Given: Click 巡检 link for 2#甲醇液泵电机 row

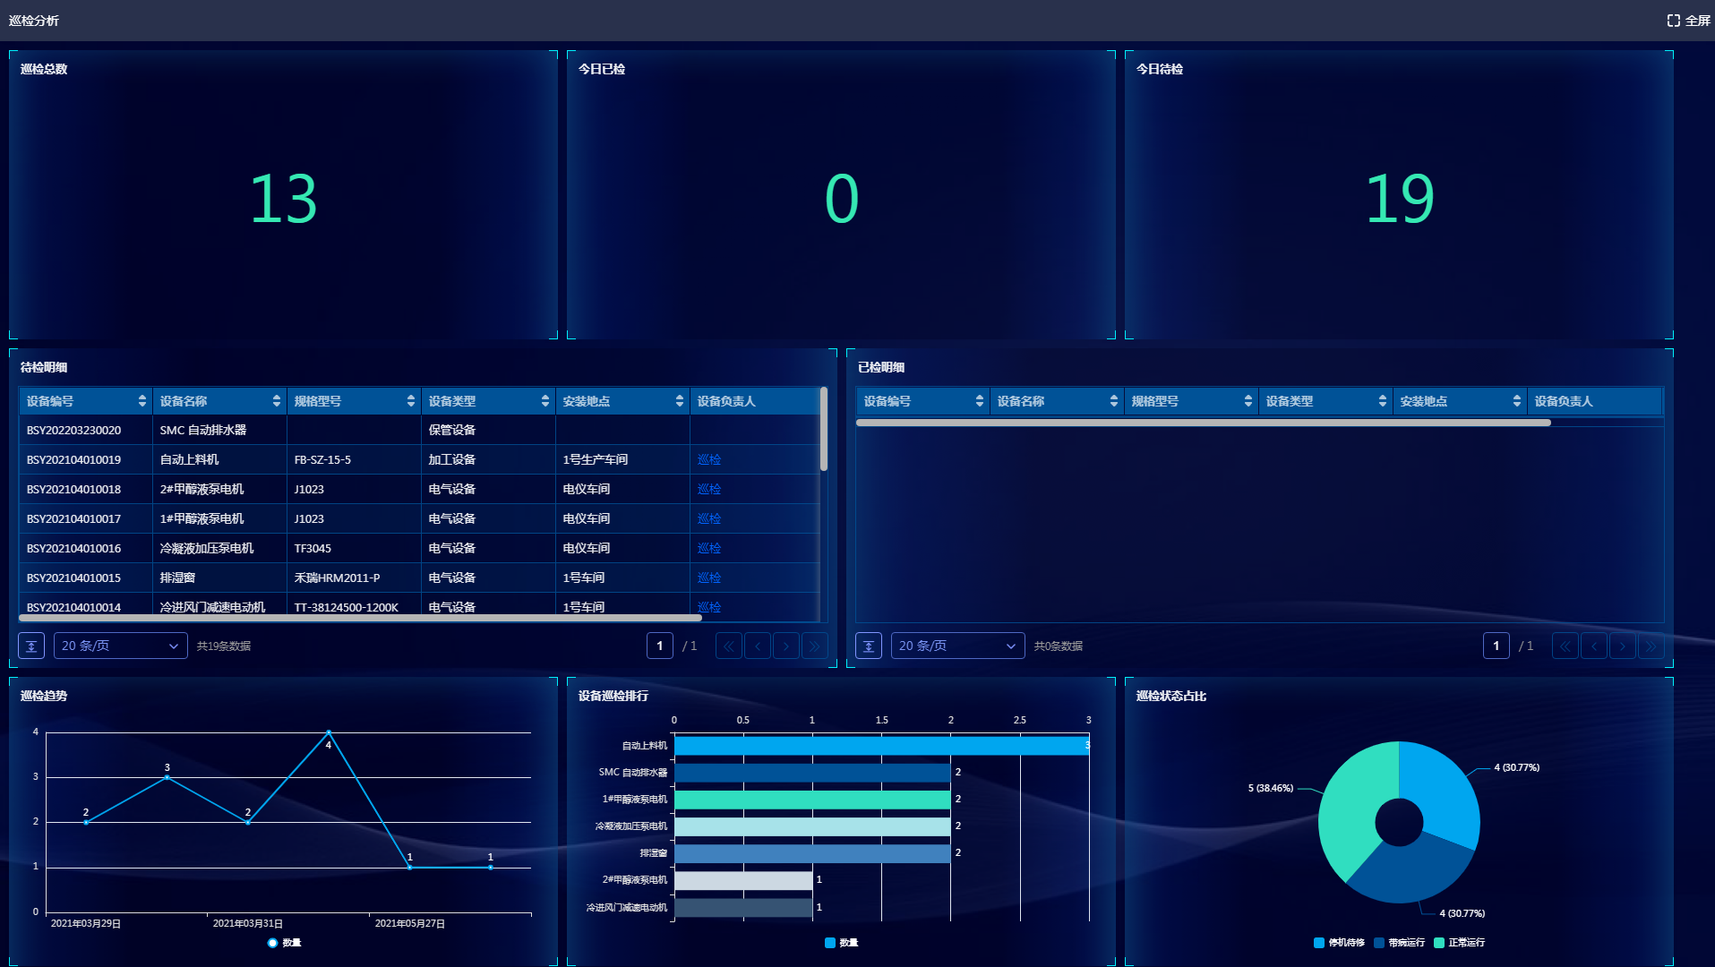Looking at the screenshot, I should coord(709,490).
